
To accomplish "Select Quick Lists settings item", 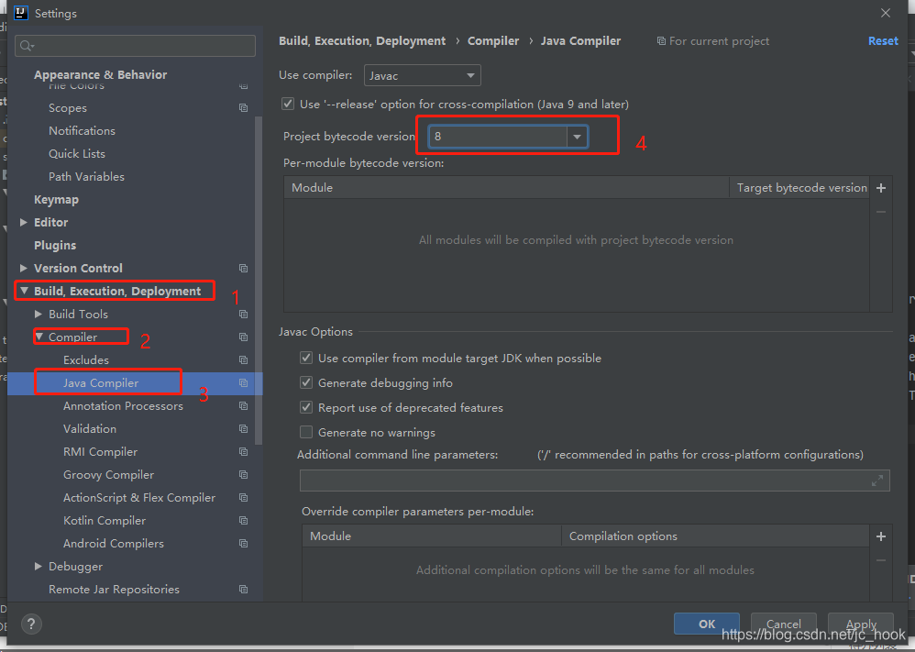I will tap(77, 153).
